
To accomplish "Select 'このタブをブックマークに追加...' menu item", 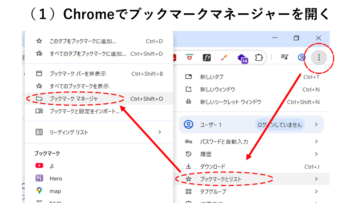I will click(99, 41).
